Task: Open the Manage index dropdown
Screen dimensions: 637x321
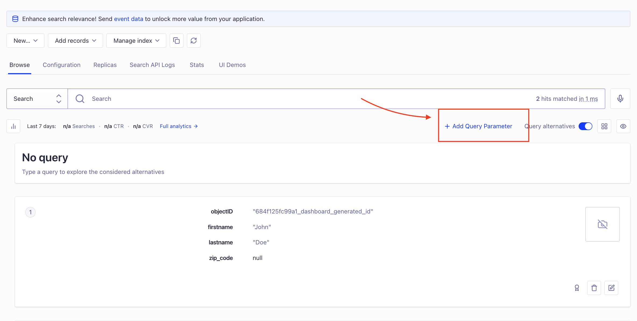Action: pyautogui.click(x=136, y=41)
